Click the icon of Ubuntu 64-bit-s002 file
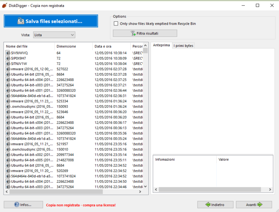Screen dimensions: 279x212 [x=8, y=154]
